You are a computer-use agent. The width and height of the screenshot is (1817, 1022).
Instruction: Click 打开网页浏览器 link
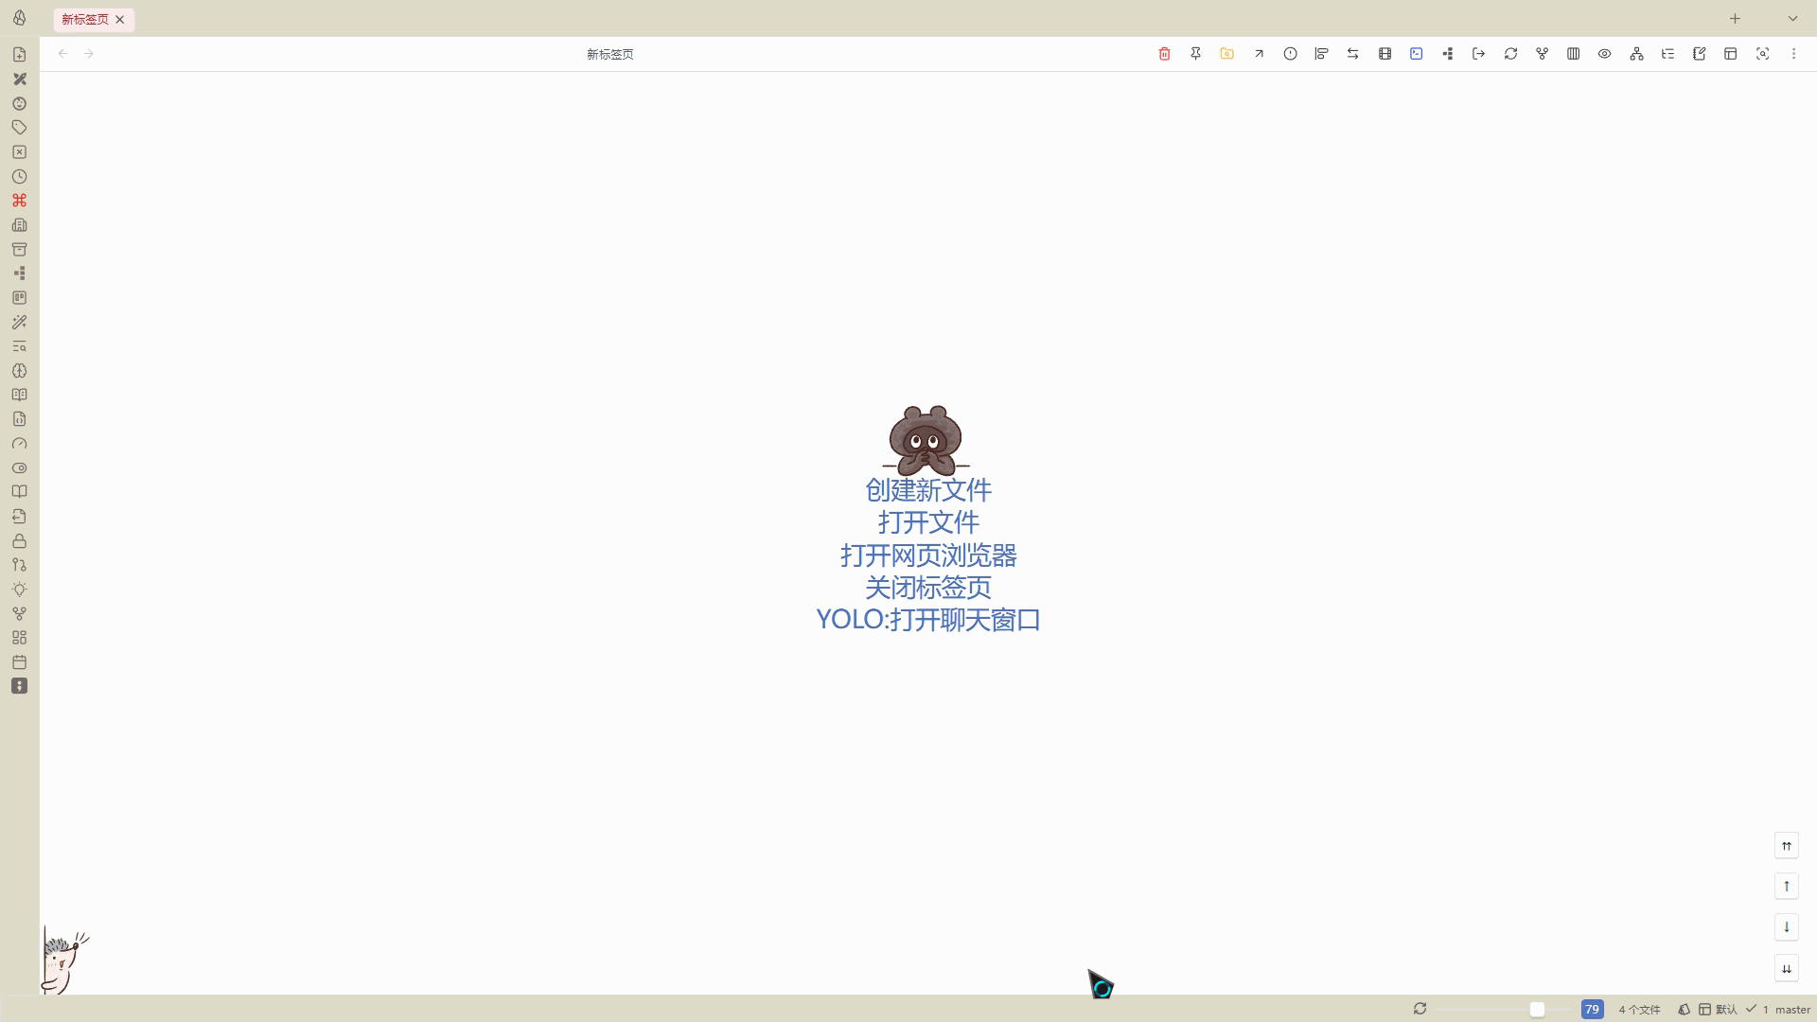pos(928,555)
